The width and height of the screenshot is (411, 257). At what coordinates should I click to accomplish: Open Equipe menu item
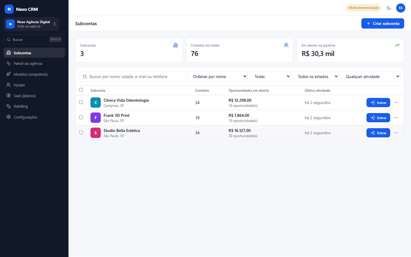(x=34, y=85)
